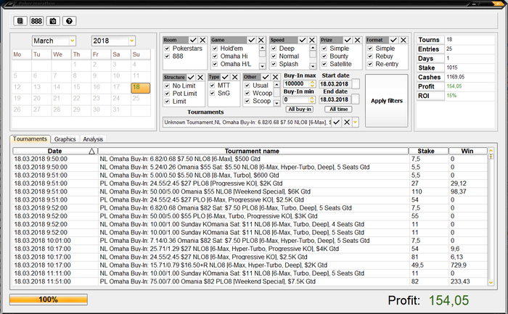The image size is (508, 314).
Task: Toggle the Pokerstars room checkbox
Action: click(167, 49)
